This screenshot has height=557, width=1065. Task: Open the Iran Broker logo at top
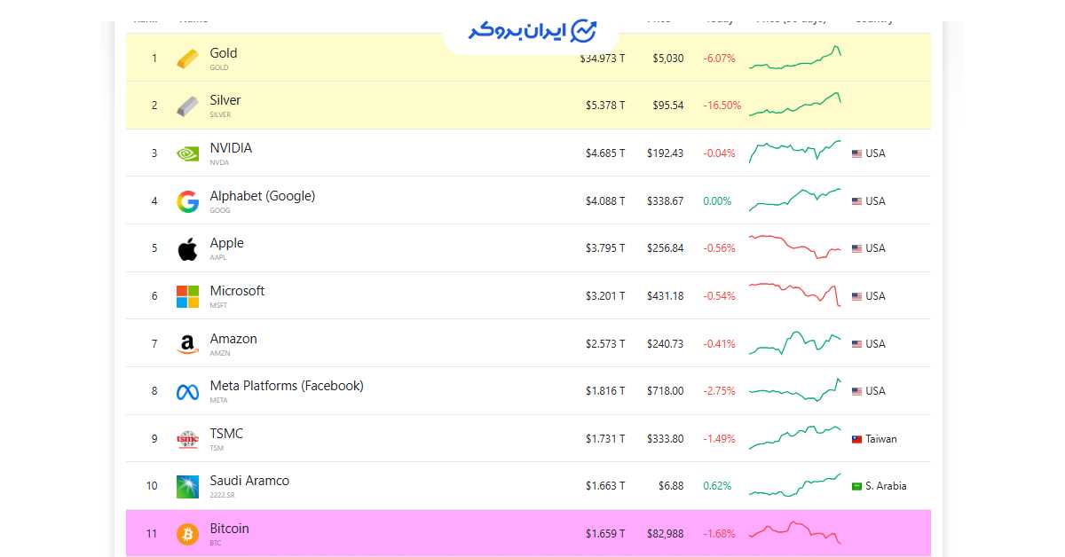pyautogui.click(x=532, y=30)
